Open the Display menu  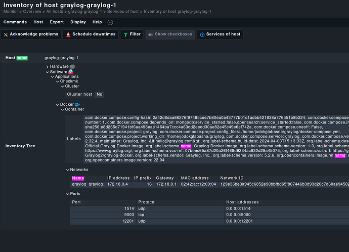tap(78, 22)
